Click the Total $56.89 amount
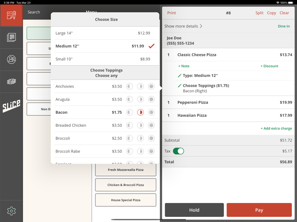The height and width of the screenshot is (222, 297). pyautogui.click(x=286, y=162)
